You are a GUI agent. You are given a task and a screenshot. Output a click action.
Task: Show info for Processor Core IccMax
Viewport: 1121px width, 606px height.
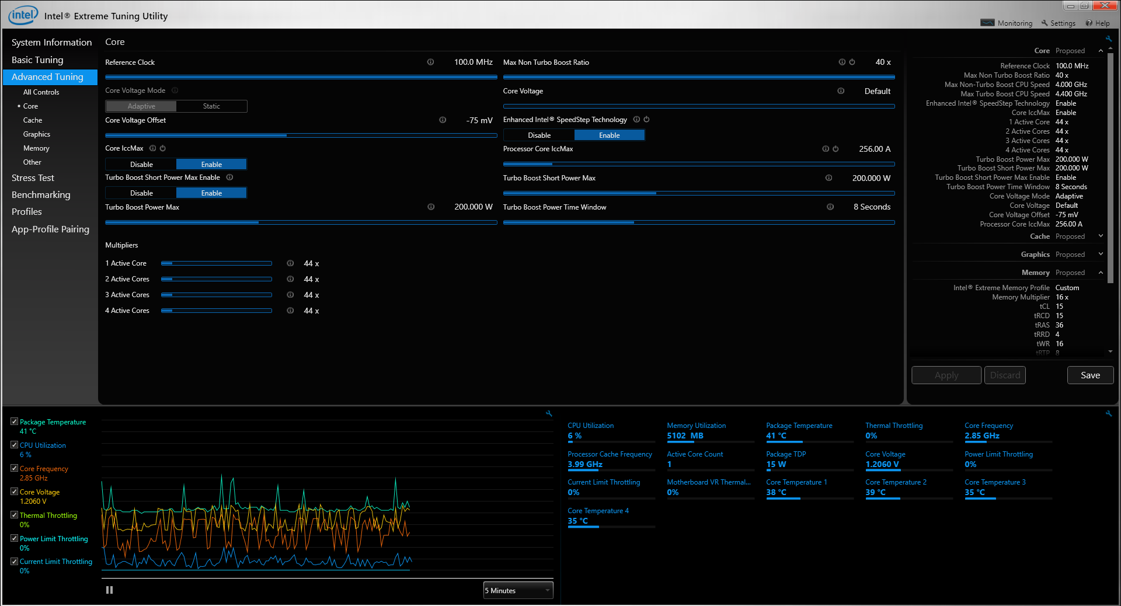click(826, 149)
